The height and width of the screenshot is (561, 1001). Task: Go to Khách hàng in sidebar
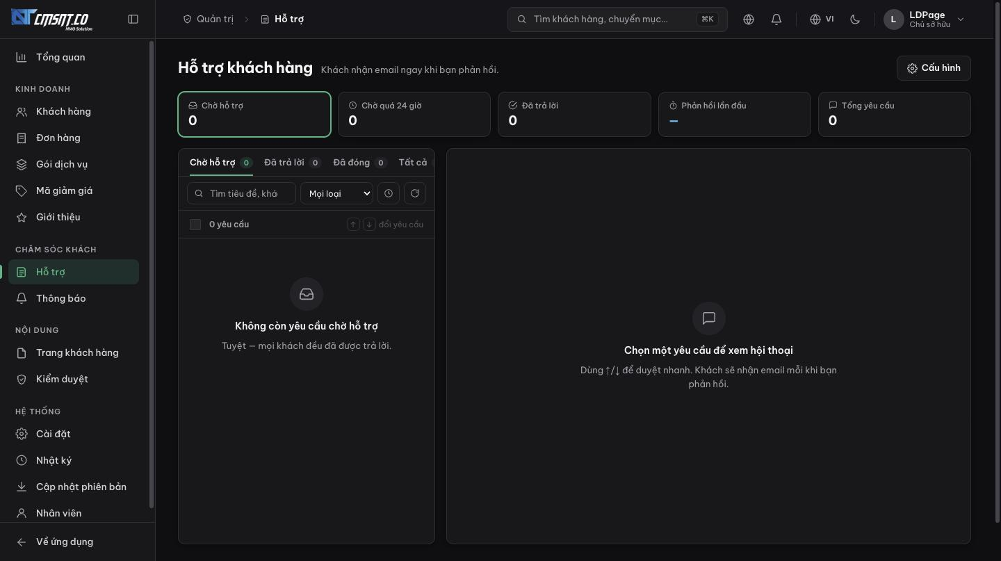(74, 111)
